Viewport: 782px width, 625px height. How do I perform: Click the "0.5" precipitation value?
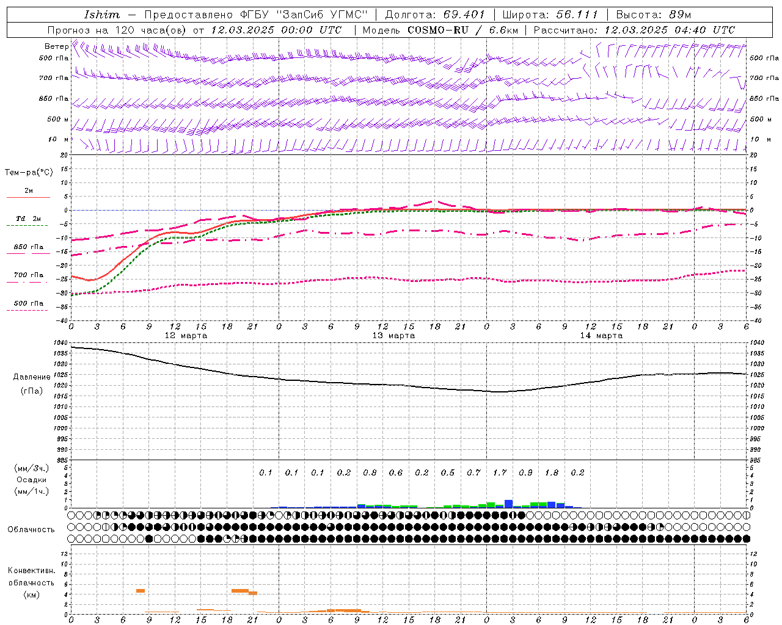tap(448, 472)
